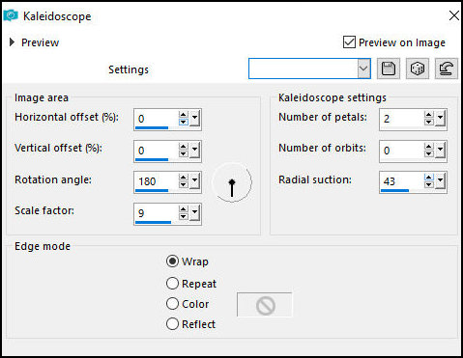Image resolution: width=463 pixels, height=358 pixels.
Task: Open Radial suction slider dropdown arrow
Action: pyautogui.click(x=440, y=181)
